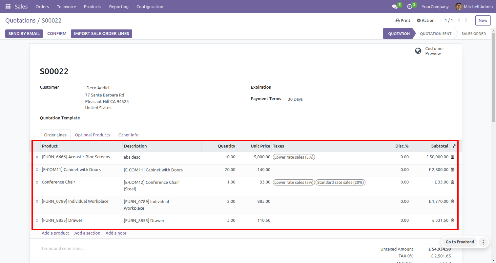Click Add a section link
The width and height of the screenshot is (496, 263).
[x=87, y=233]
